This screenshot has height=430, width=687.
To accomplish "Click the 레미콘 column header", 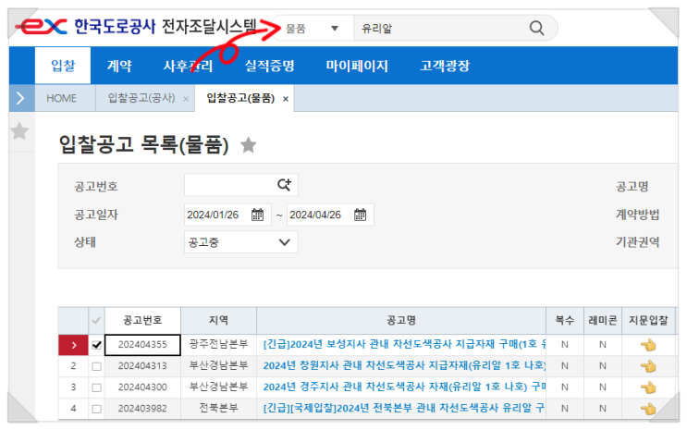I will click(x=603, y=320).
